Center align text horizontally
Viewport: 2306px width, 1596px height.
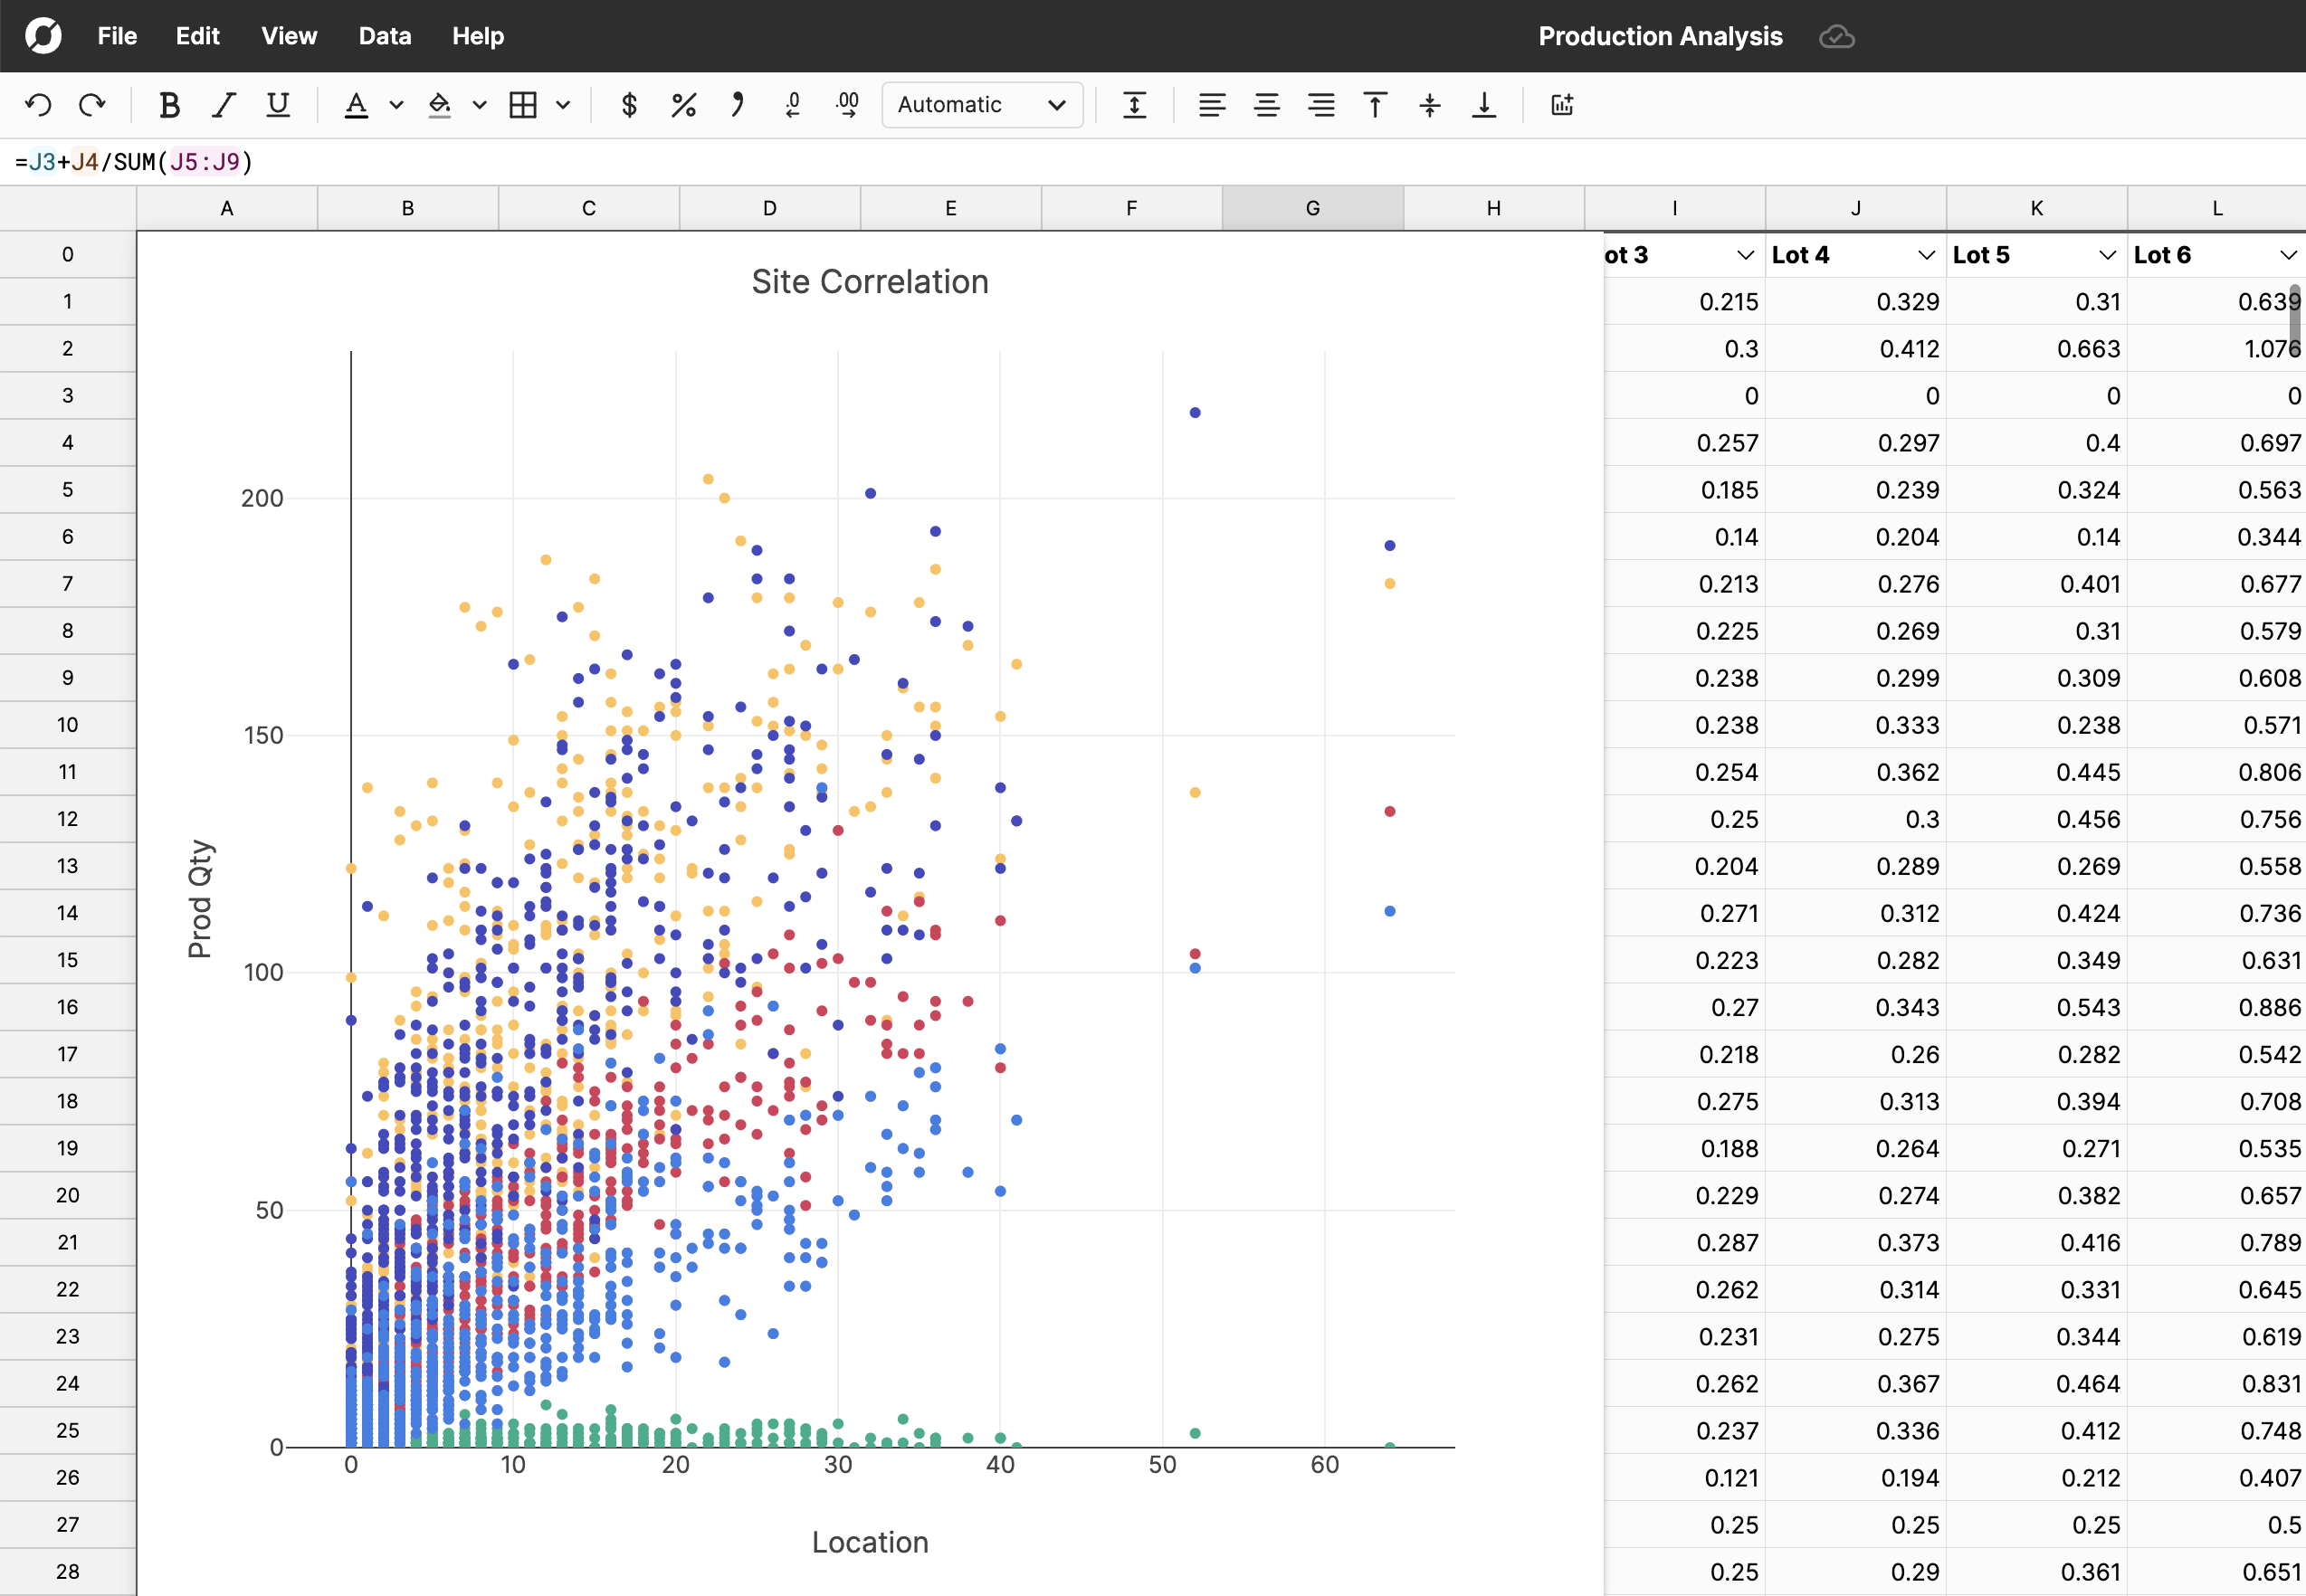[x=1267, y=105]
